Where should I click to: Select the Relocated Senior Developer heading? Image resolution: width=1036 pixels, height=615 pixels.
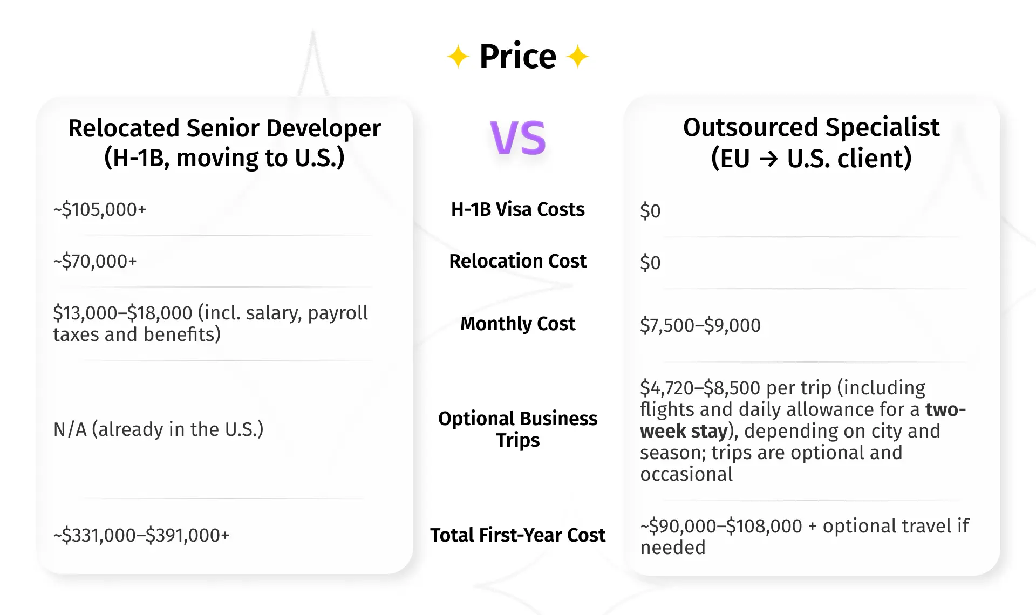pyautogui.click(x=224, y=143)
